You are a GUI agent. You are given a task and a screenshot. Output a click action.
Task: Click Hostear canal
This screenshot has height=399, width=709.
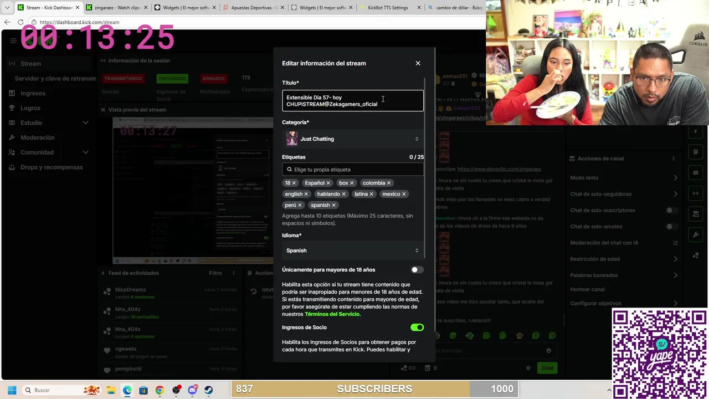point(587,289)
